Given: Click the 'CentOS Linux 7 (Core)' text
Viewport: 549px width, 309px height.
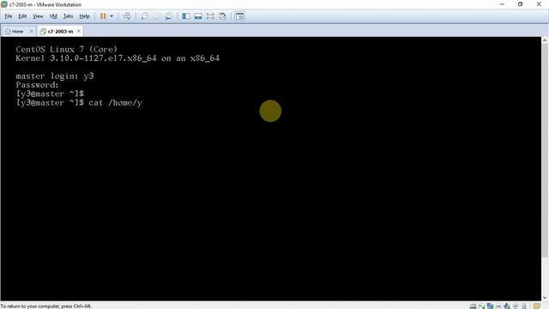Looking at the screenshot, I should pos(67,50).
